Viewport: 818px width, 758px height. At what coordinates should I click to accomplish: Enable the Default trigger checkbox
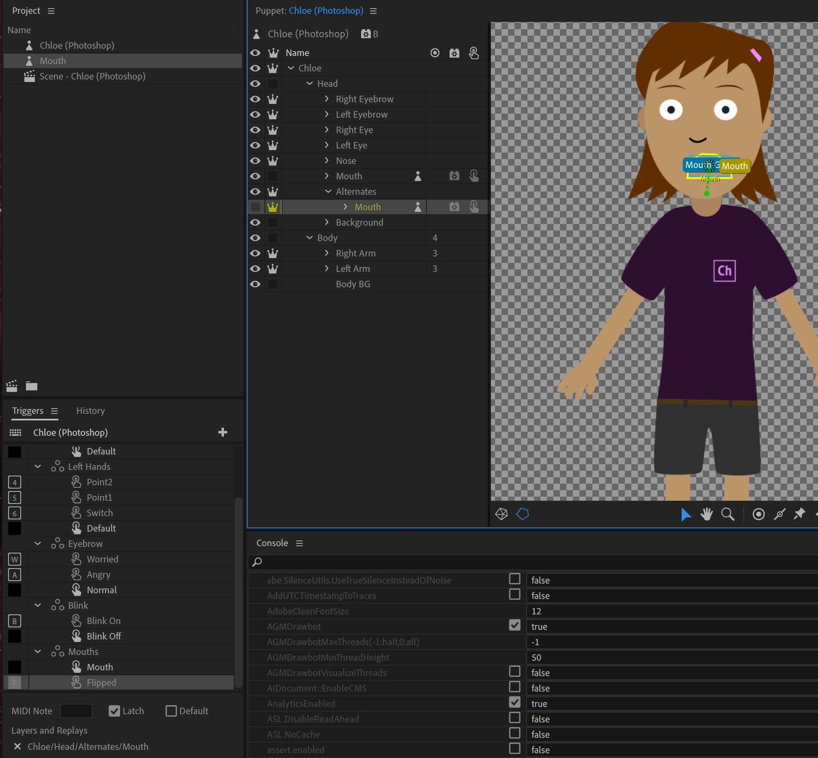[x=171, y=711]
